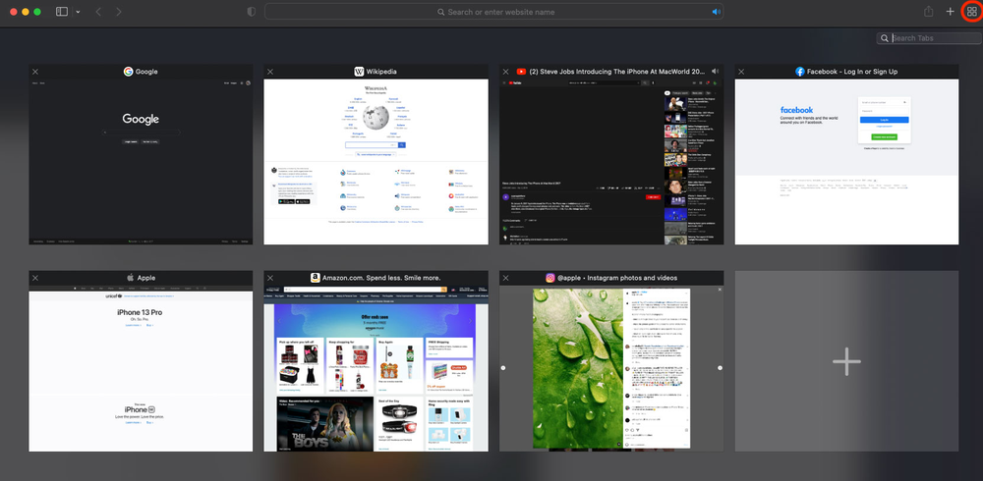This screenshot has width=983, height=481.
Task: Open the sidebar dropdown chevron
Action: 78,12
